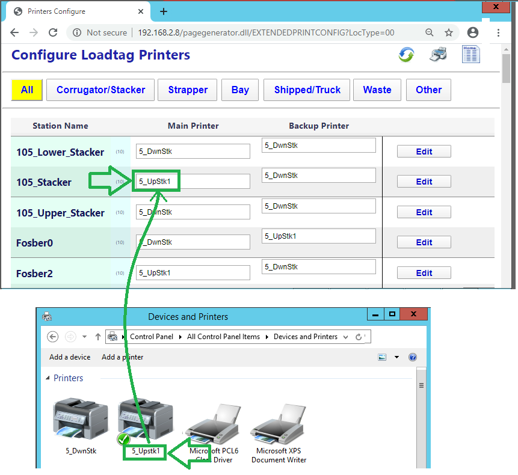This screenshot has width=518, height=475.
Task: Open the Chrome profile avatar icon
Action: (x=473, y=32)
